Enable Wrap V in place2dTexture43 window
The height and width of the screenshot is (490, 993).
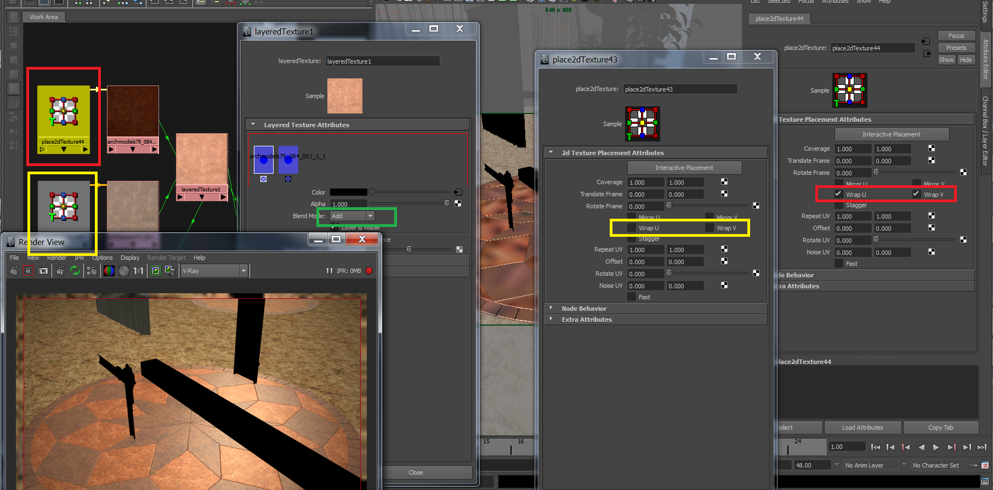pos(710,227)
